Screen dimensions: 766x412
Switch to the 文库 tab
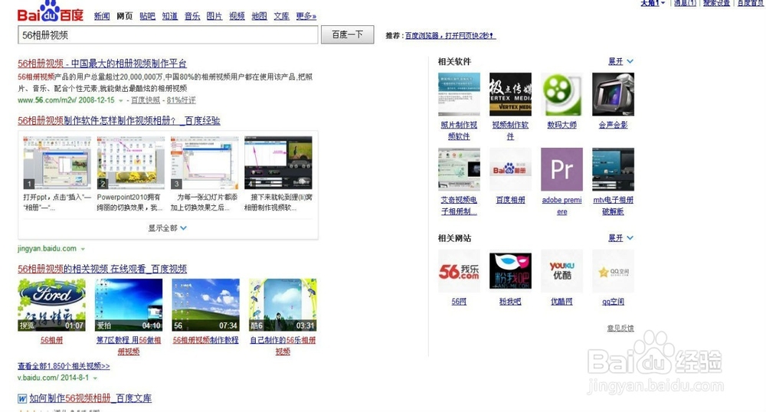(281, 16)
